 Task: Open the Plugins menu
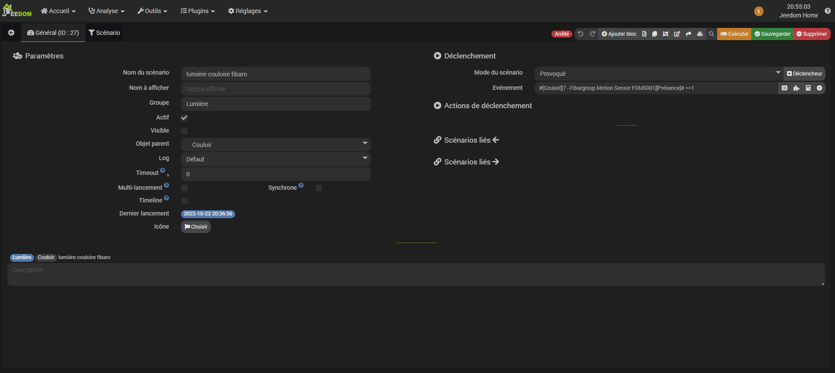point(198,11)
